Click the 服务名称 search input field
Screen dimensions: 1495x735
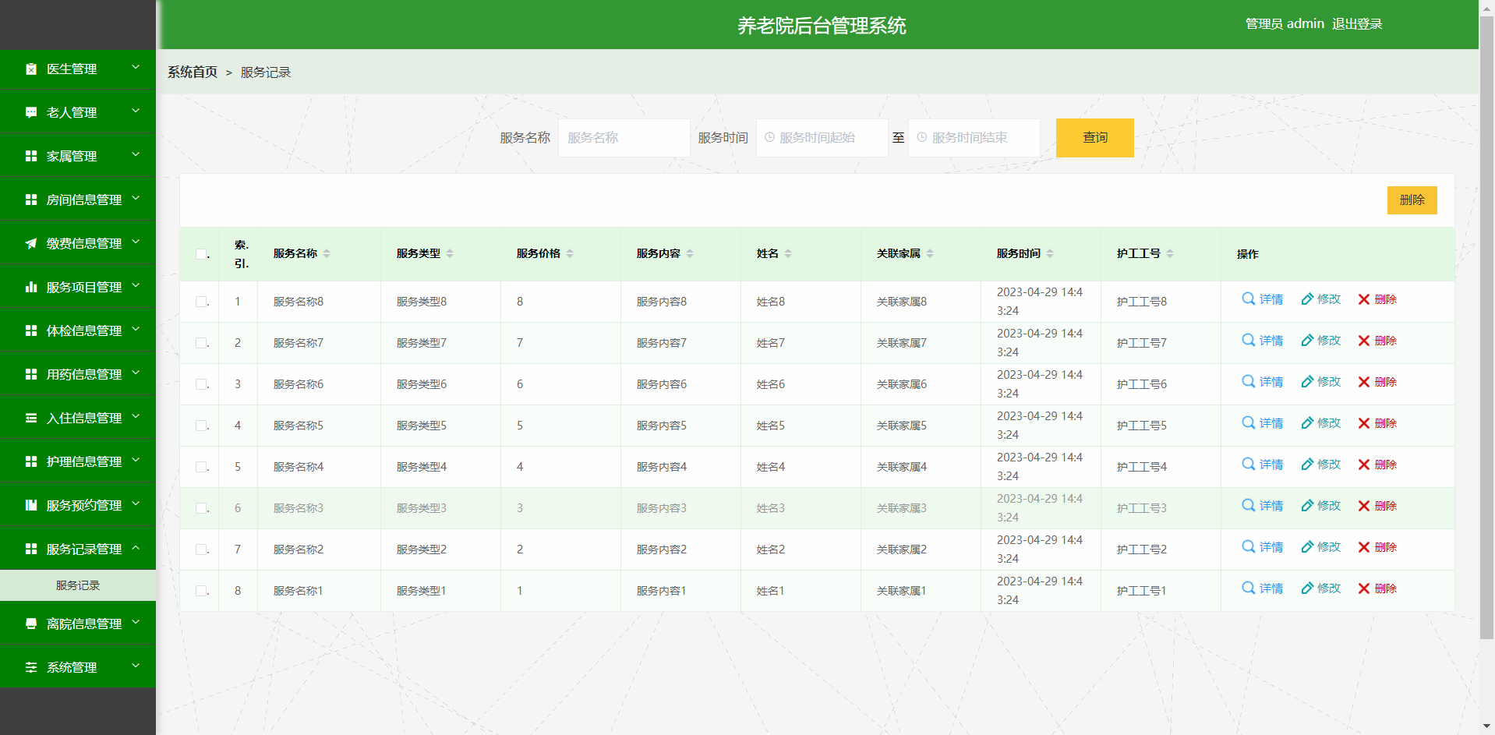click(624, 138)
